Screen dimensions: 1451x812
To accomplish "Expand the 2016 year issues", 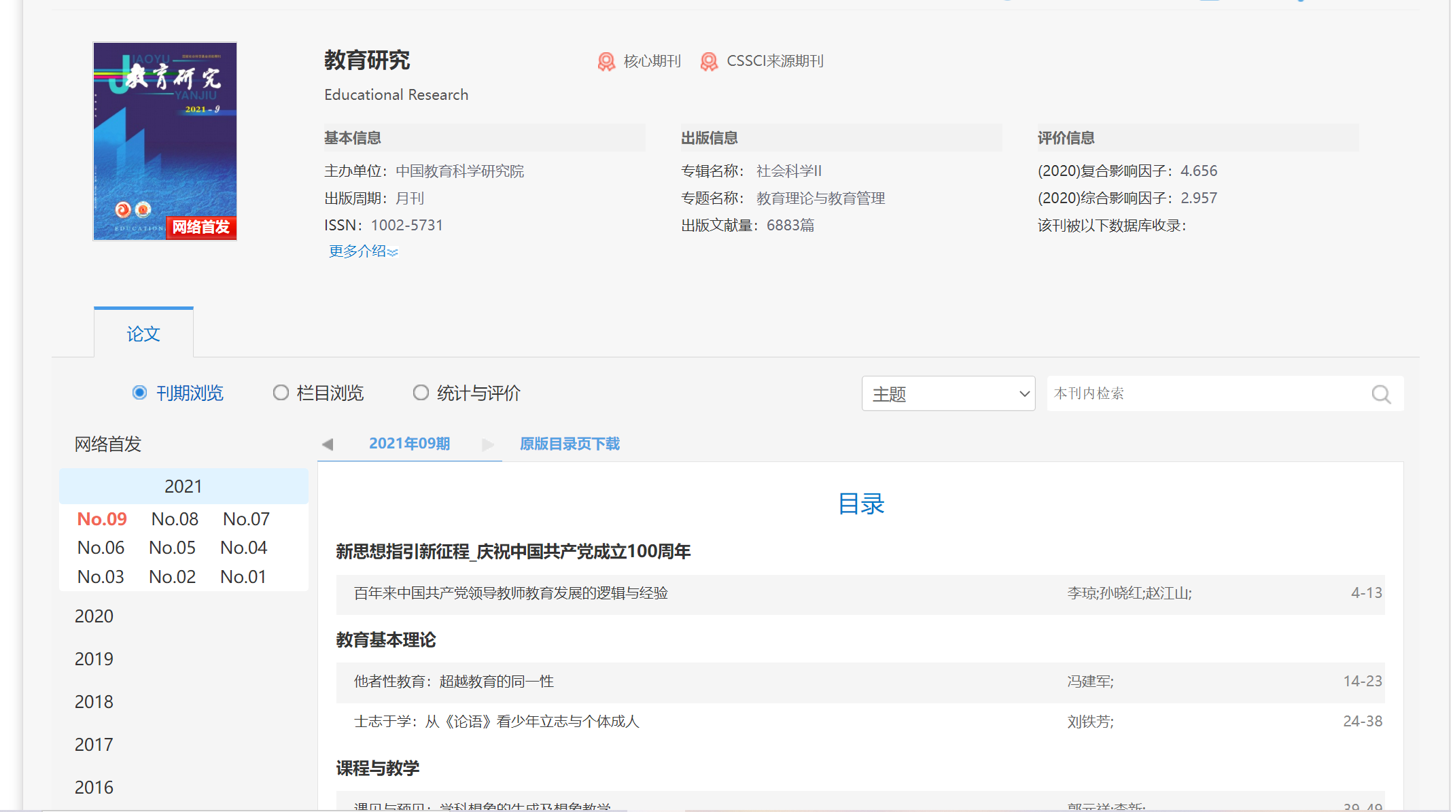I will (x=94, y=788).
